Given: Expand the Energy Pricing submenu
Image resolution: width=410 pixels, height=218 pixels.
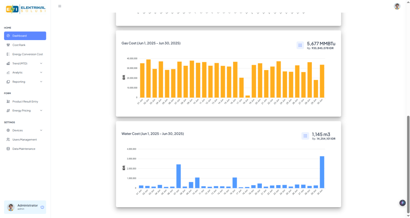Looking at the screenshot, I should [x=41, y=111].
